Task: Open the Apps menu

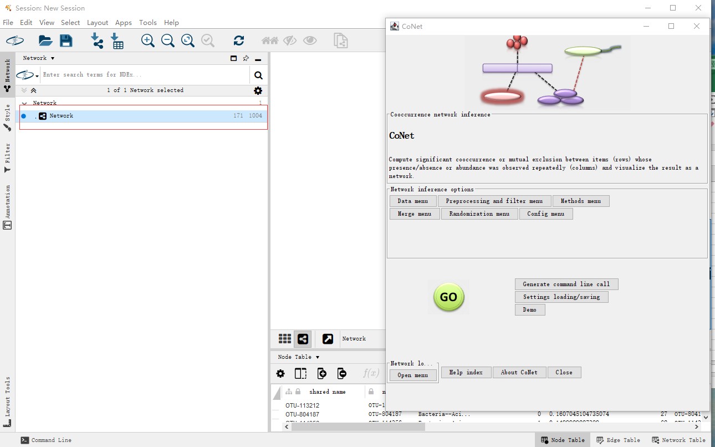Action: (124, 23)
